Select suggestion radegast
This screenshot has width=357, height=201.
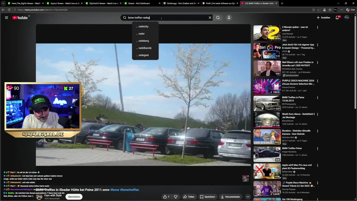tap(145, 55)
